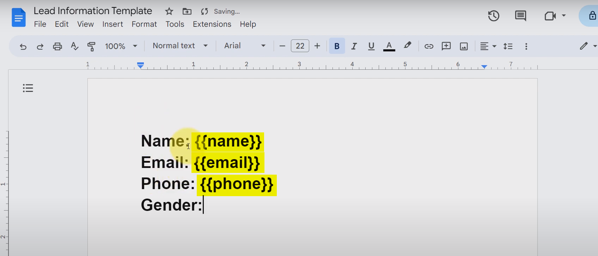Open version history clock icon
This screenshot has width=598, height=256.
(x=494, y=16)
